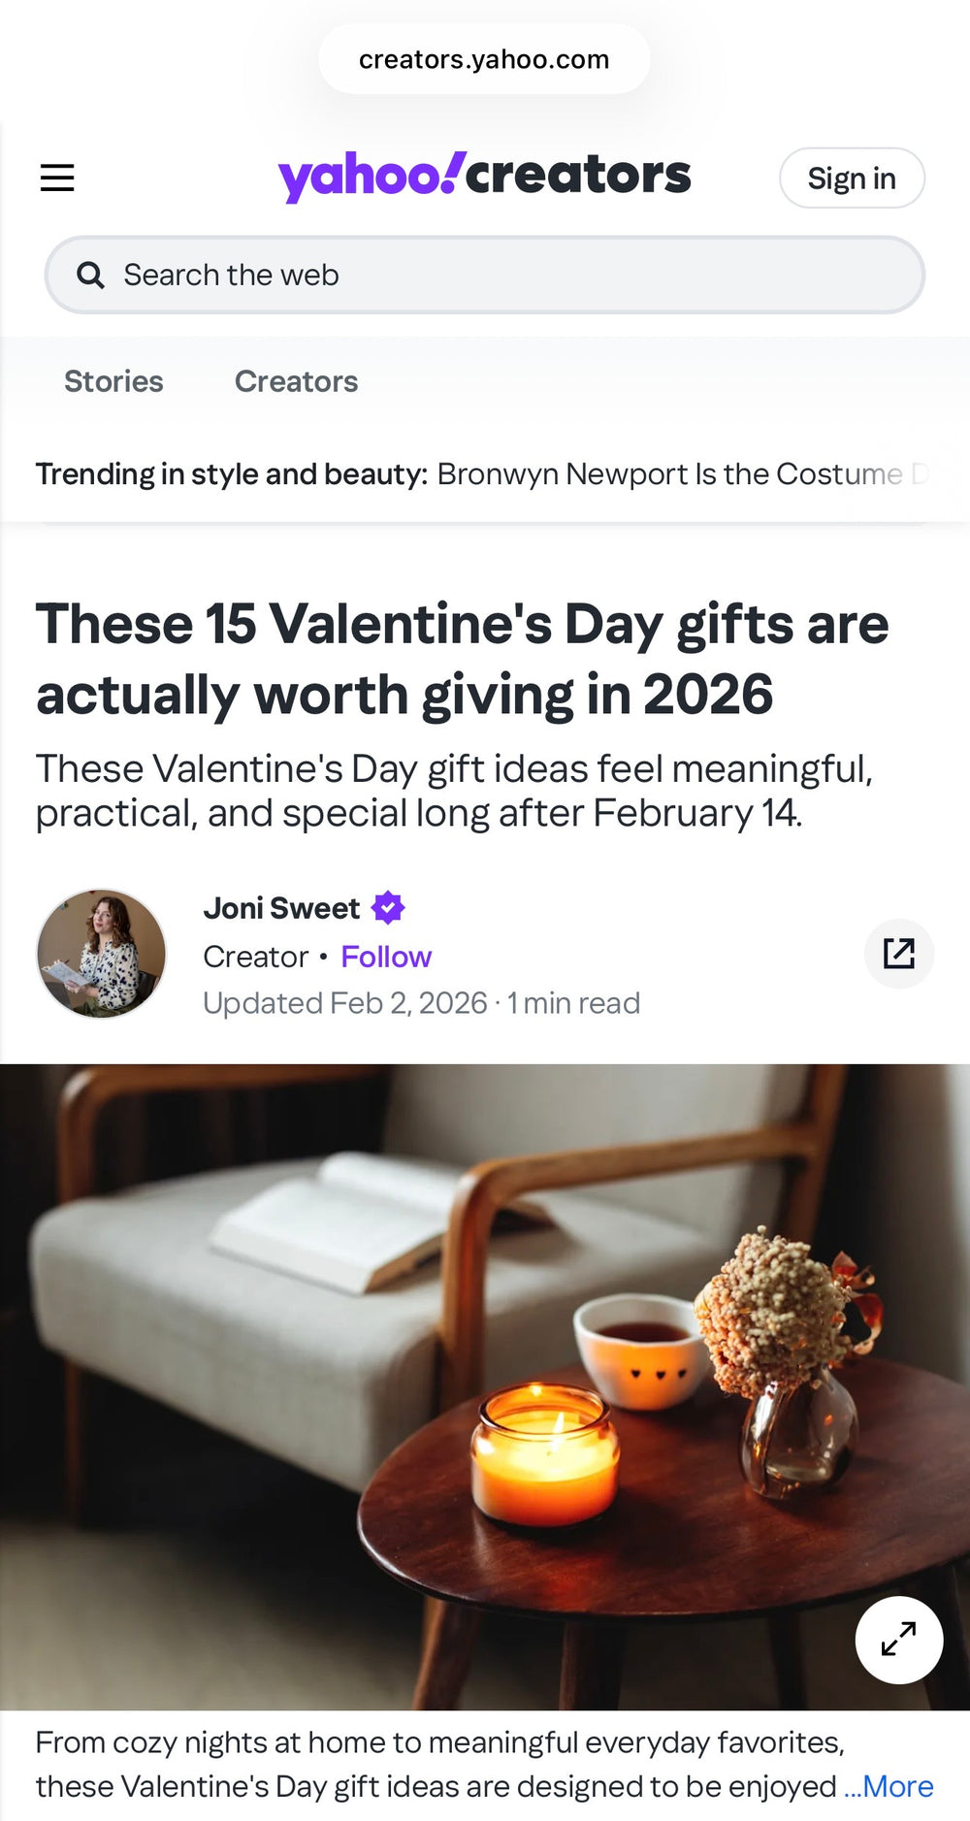The image size is (970, 1821).
Task: Expand the hero image to fullscreen
Action: coord(898,1640)
